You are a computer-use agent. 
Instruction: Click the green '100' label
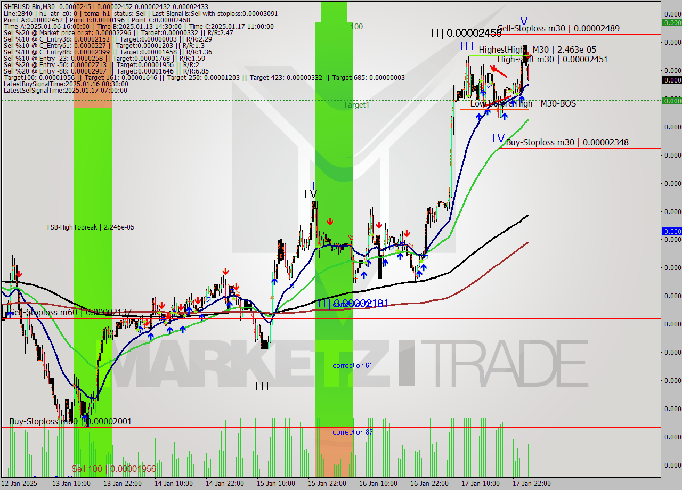coord(356,26)
